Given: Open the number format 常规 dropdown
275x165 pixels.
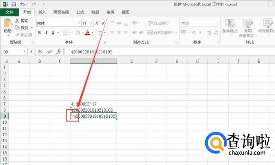Looking at the screenshot, I should tap(217, 23).
